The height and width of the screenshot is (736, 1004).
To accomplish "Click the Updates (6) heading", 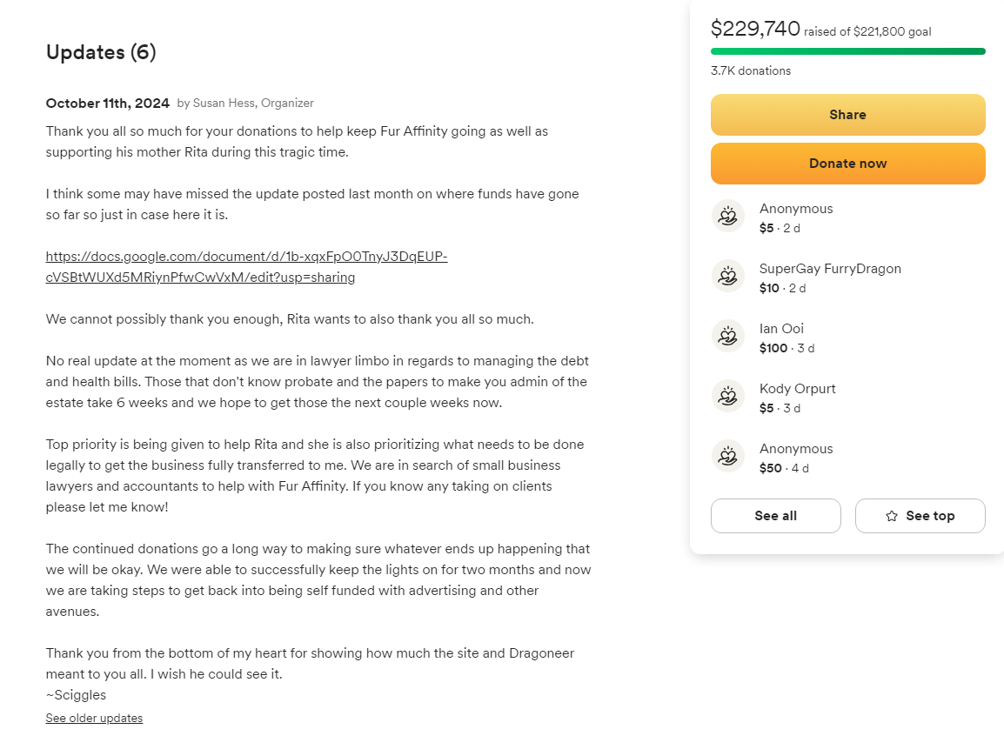I will [101, 52].
